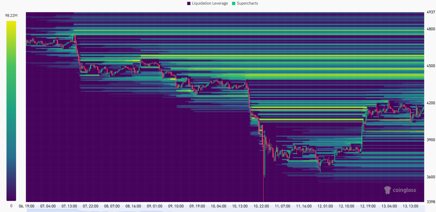Image resolution: width=436 pixels, height=212 pixels.
Task: Click the dark purple bottom of color scale
Action: pos(11,199)
